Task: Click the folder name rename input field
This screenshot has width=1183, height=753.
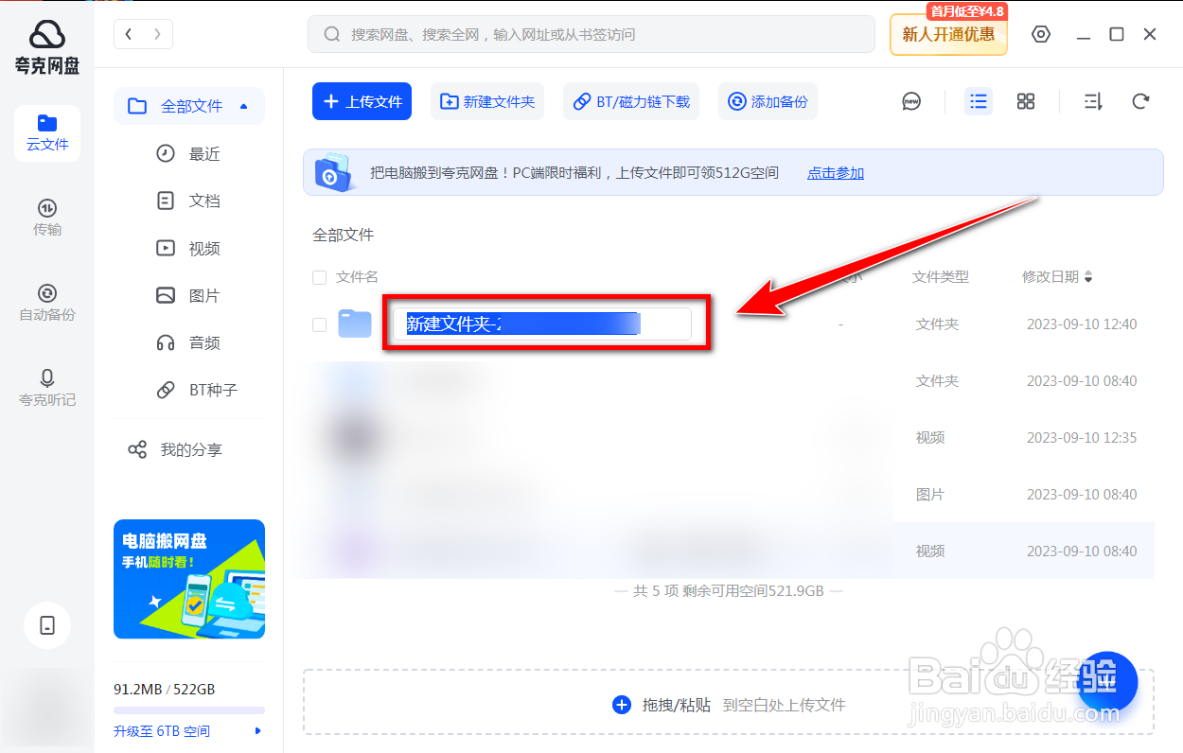Action: point(544,324)
